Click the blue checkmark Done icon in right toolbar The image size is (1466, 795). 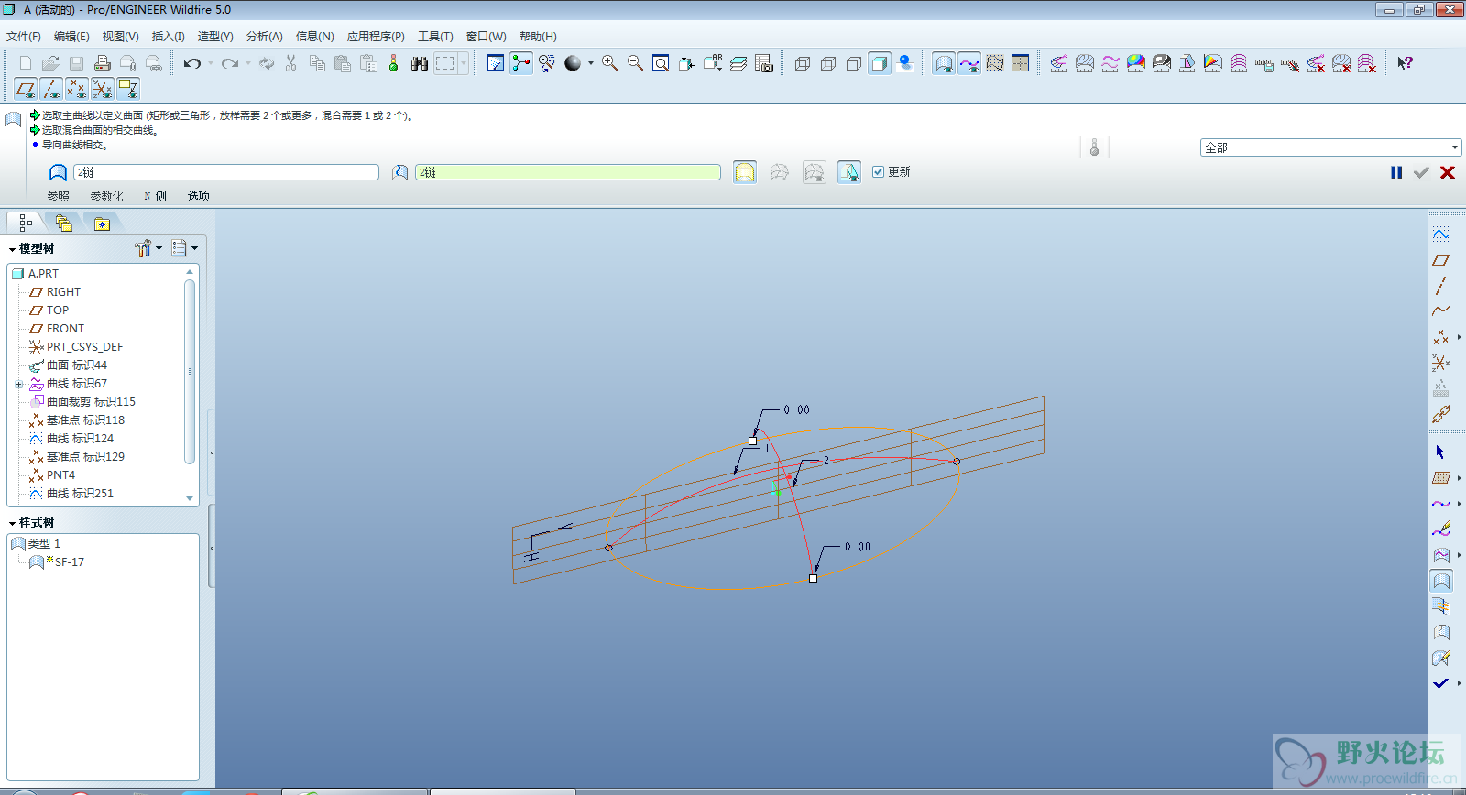(x=1441, y=683)
